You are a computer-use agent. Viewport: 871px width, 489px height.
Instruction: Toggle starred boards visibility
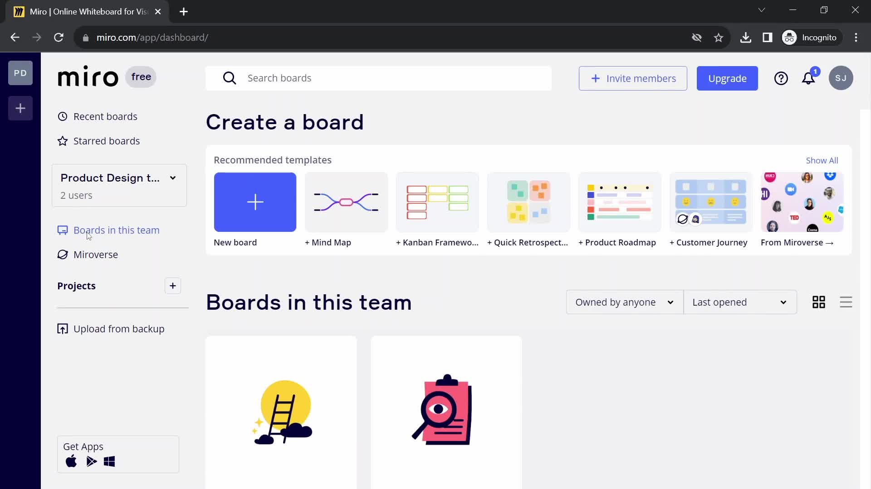tap(107, 141)
